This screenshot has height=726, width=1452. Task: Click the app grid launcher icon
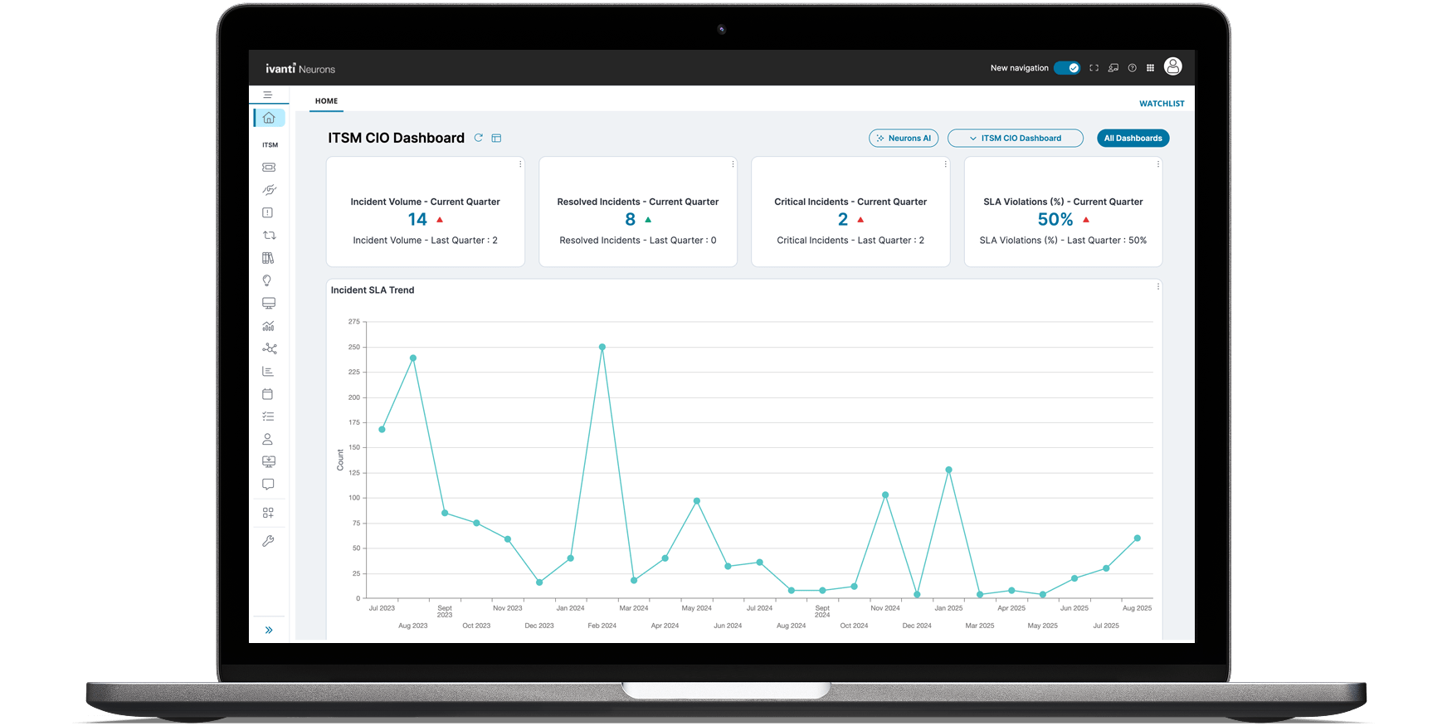(1150, 68)
